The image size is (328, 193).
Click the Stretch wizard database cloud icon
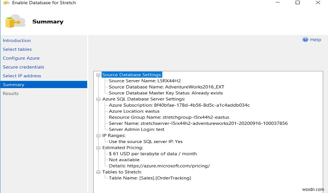tap(15, 22)
